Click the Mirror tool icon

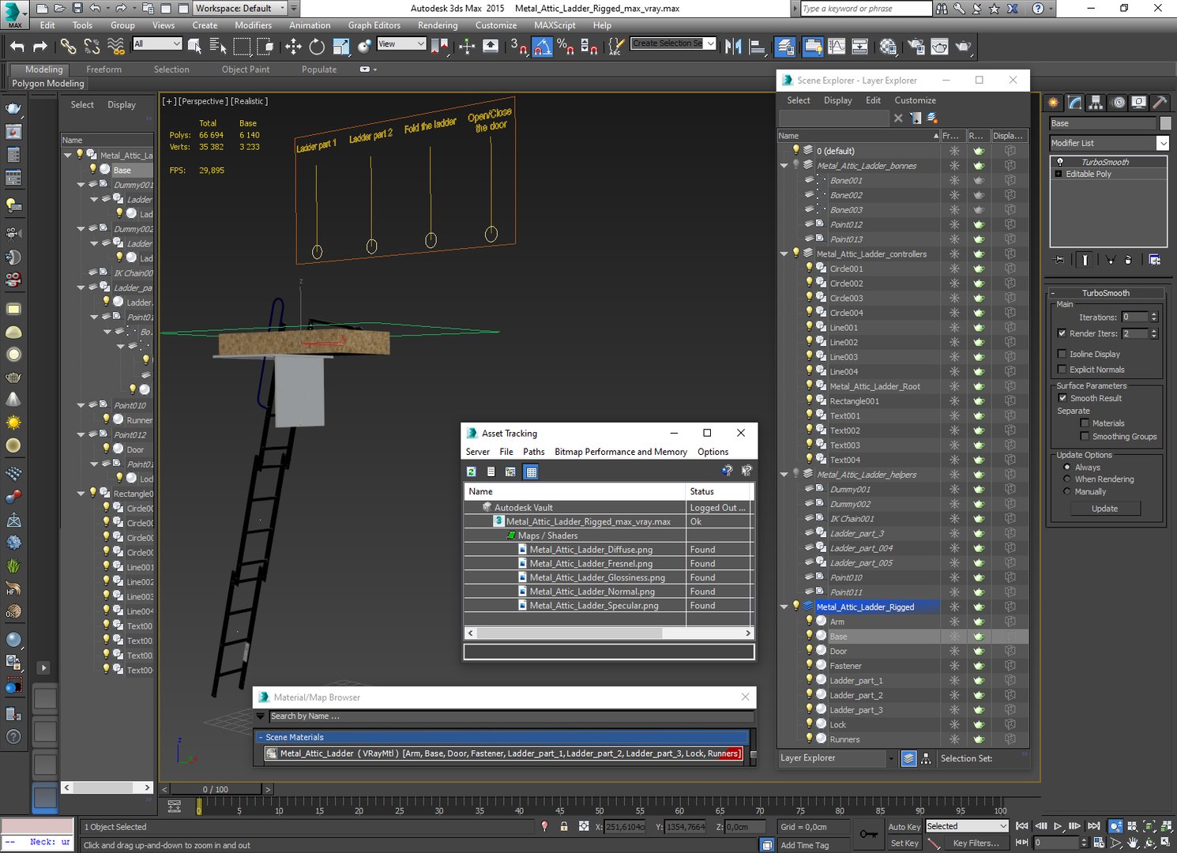(x=733, y=47)
